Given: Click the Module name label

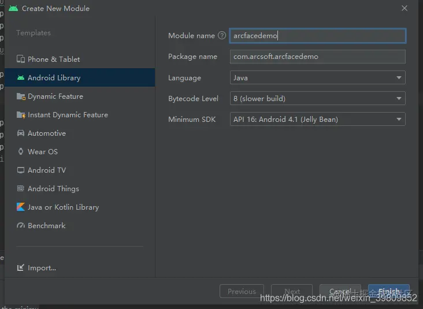Looking at the screenshot, I should pyautogui.click(x=191, y=36).
